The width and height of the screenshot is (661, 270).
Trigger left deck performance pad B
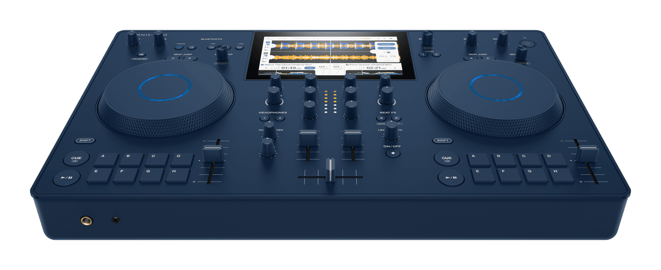click(x=132, y=160)
